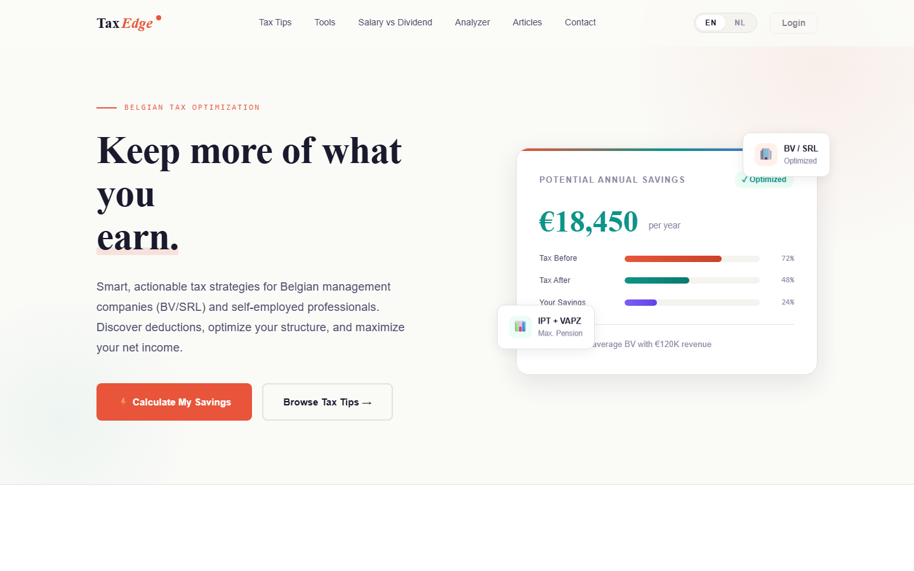Click the Tax Before progress bar
Screen dimensions: 914x571
pyautogui.click(x=692, y=259)
